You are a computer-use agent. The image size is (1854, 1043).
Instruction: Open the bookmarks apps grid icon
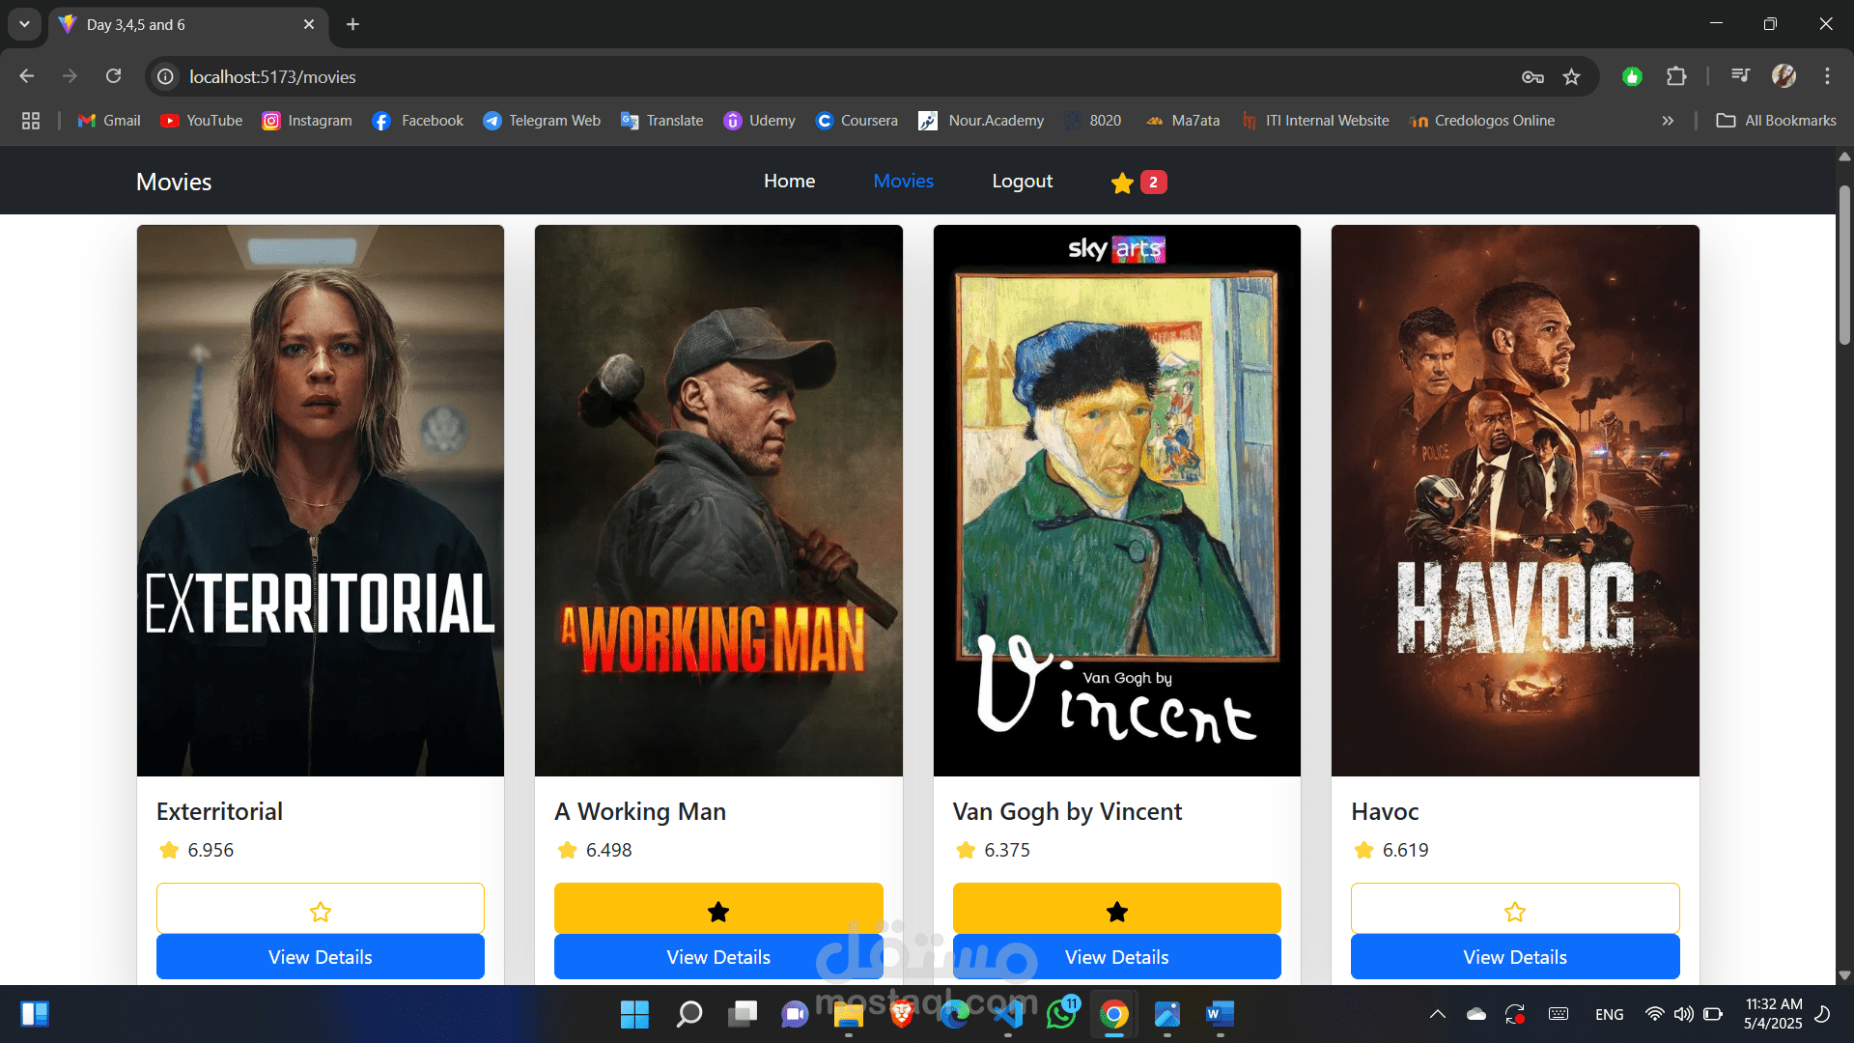31,121
